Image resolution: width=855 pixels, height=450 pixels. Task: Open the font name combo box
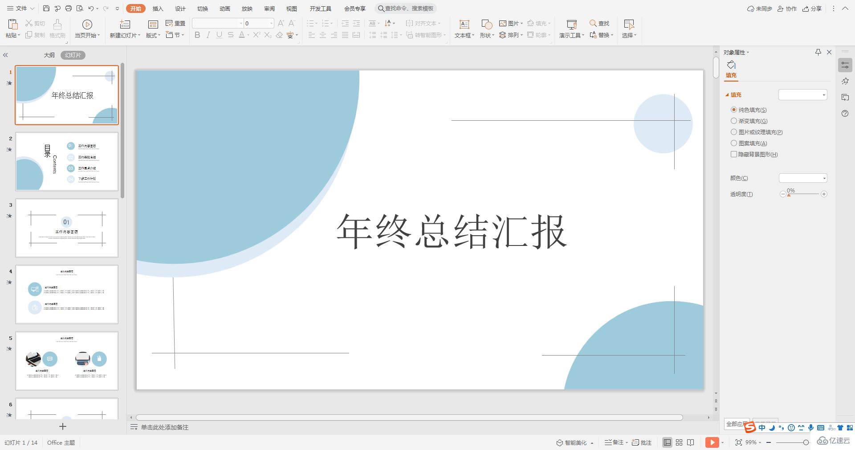point(218,23)
